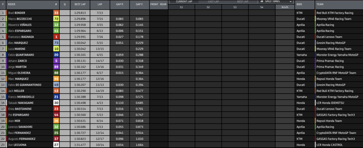Select rider Raul FERNANDEZ
The image size is (363, 148).
click(x=19, y=133)
